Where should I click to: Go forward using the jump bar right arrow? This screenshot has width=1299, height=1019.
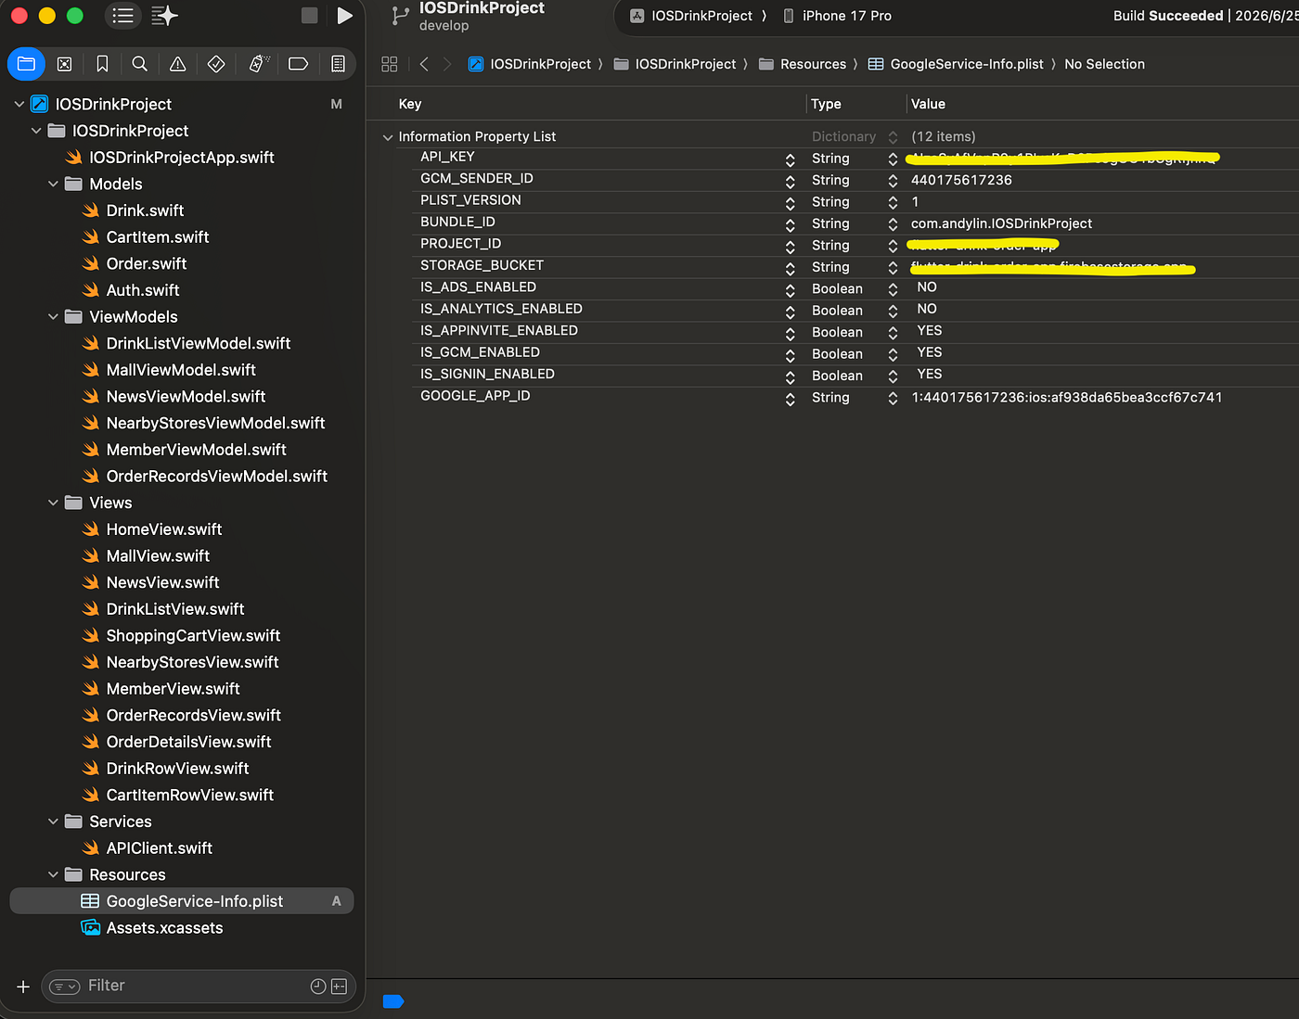coord(447,64)
